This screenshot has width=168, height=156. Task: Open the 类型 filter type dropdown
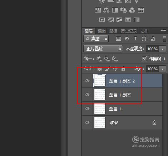click(x=96, y=39)
